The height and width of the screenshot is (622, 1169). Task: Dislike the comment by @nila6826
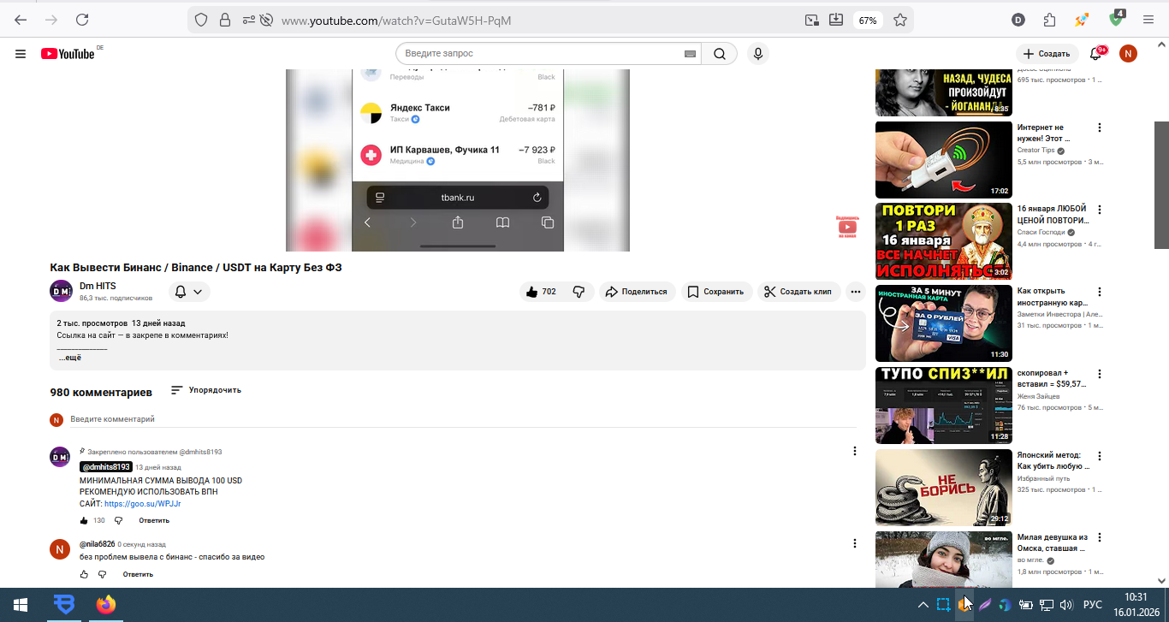[102, 574]
